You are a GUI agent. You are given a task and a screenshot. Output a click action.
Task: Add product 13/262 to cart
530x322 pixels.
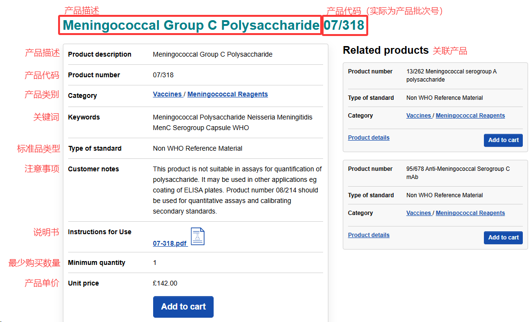503,140
